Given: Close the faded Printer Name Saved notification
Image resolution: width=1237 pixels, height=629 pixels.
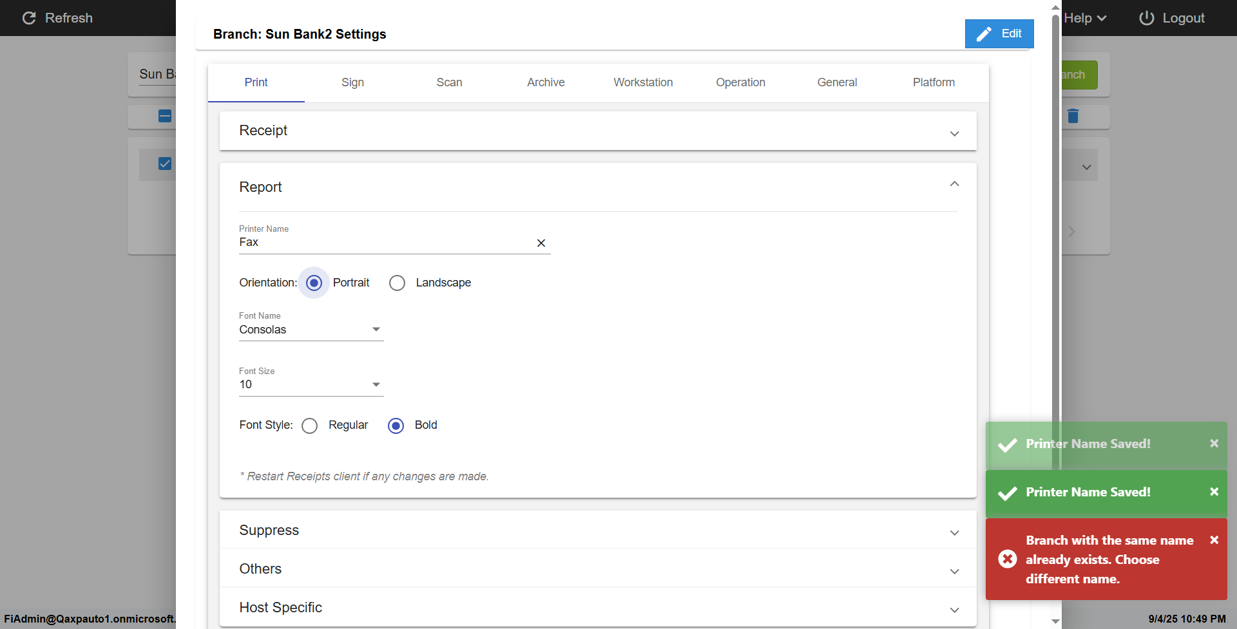Looking at the screenshot, I should point(1214,444).
